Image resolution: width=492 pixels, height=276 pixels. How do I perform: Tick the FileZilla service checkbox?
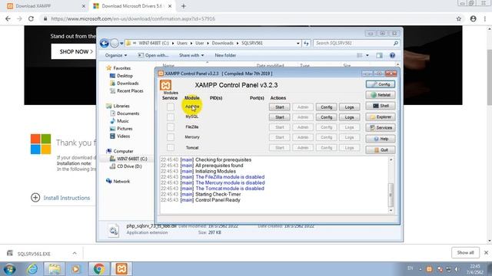[x=171, y=127]
